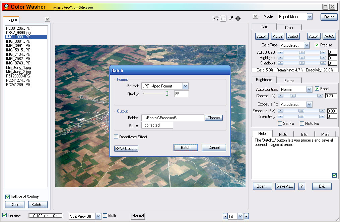This screenshot has height=222, width=340.
Task: Click into the Suffix text field
Action: [x=157, y=125]
